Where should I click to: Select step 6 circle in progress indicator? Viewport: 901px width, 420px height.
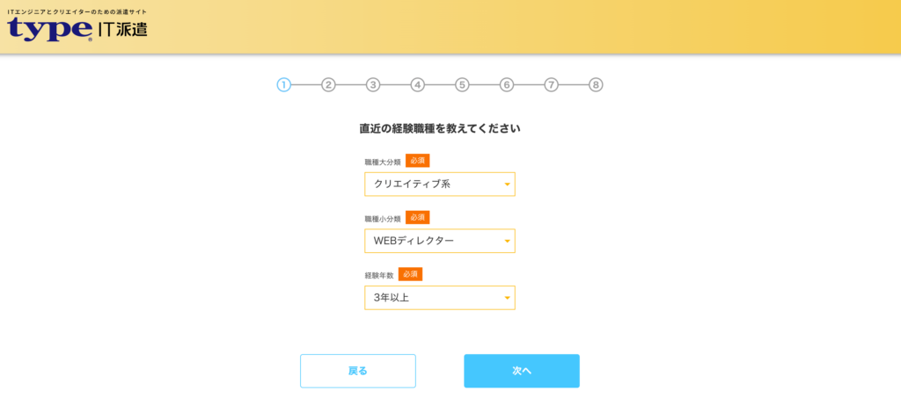coord(506,85)
